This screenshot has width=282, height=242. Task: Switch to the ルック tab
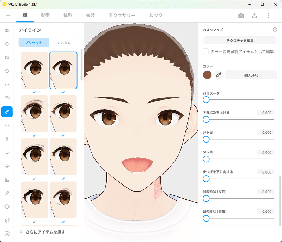pos(156,16)
